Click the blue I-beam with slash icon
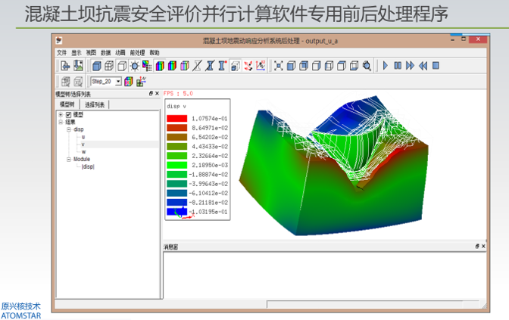 tap(210, 66)
